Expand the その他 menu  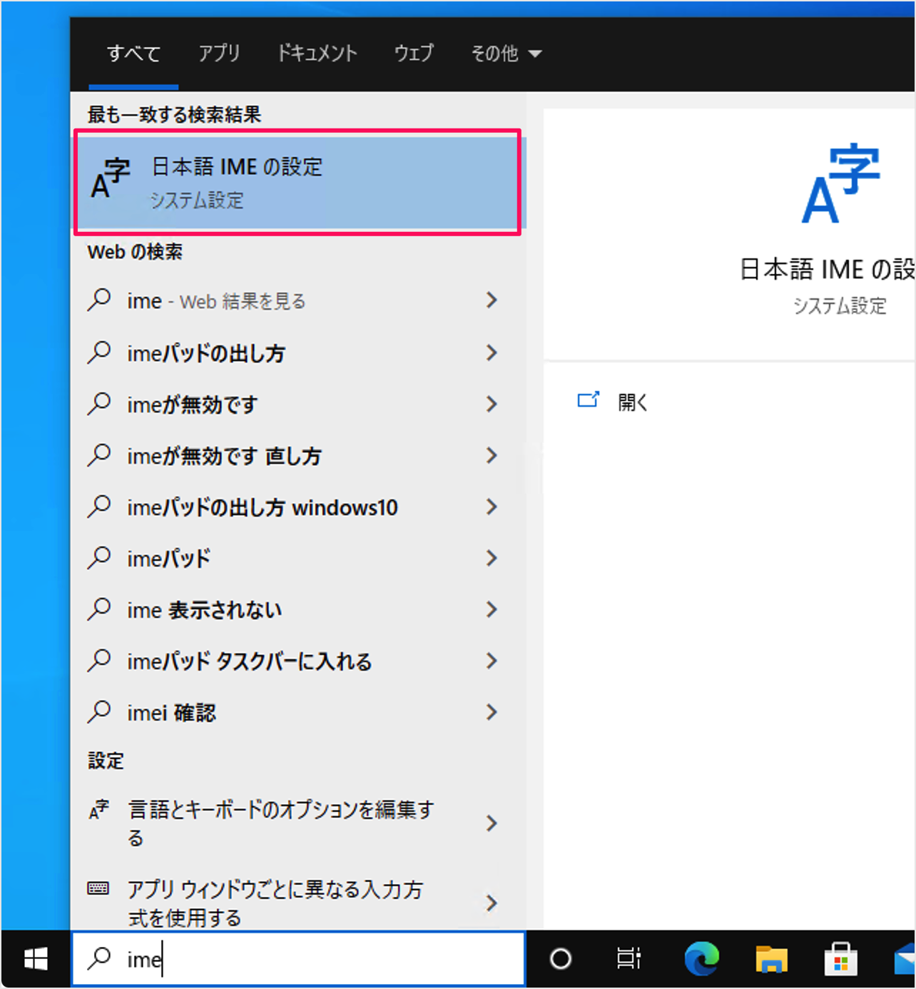click(507, 54)
